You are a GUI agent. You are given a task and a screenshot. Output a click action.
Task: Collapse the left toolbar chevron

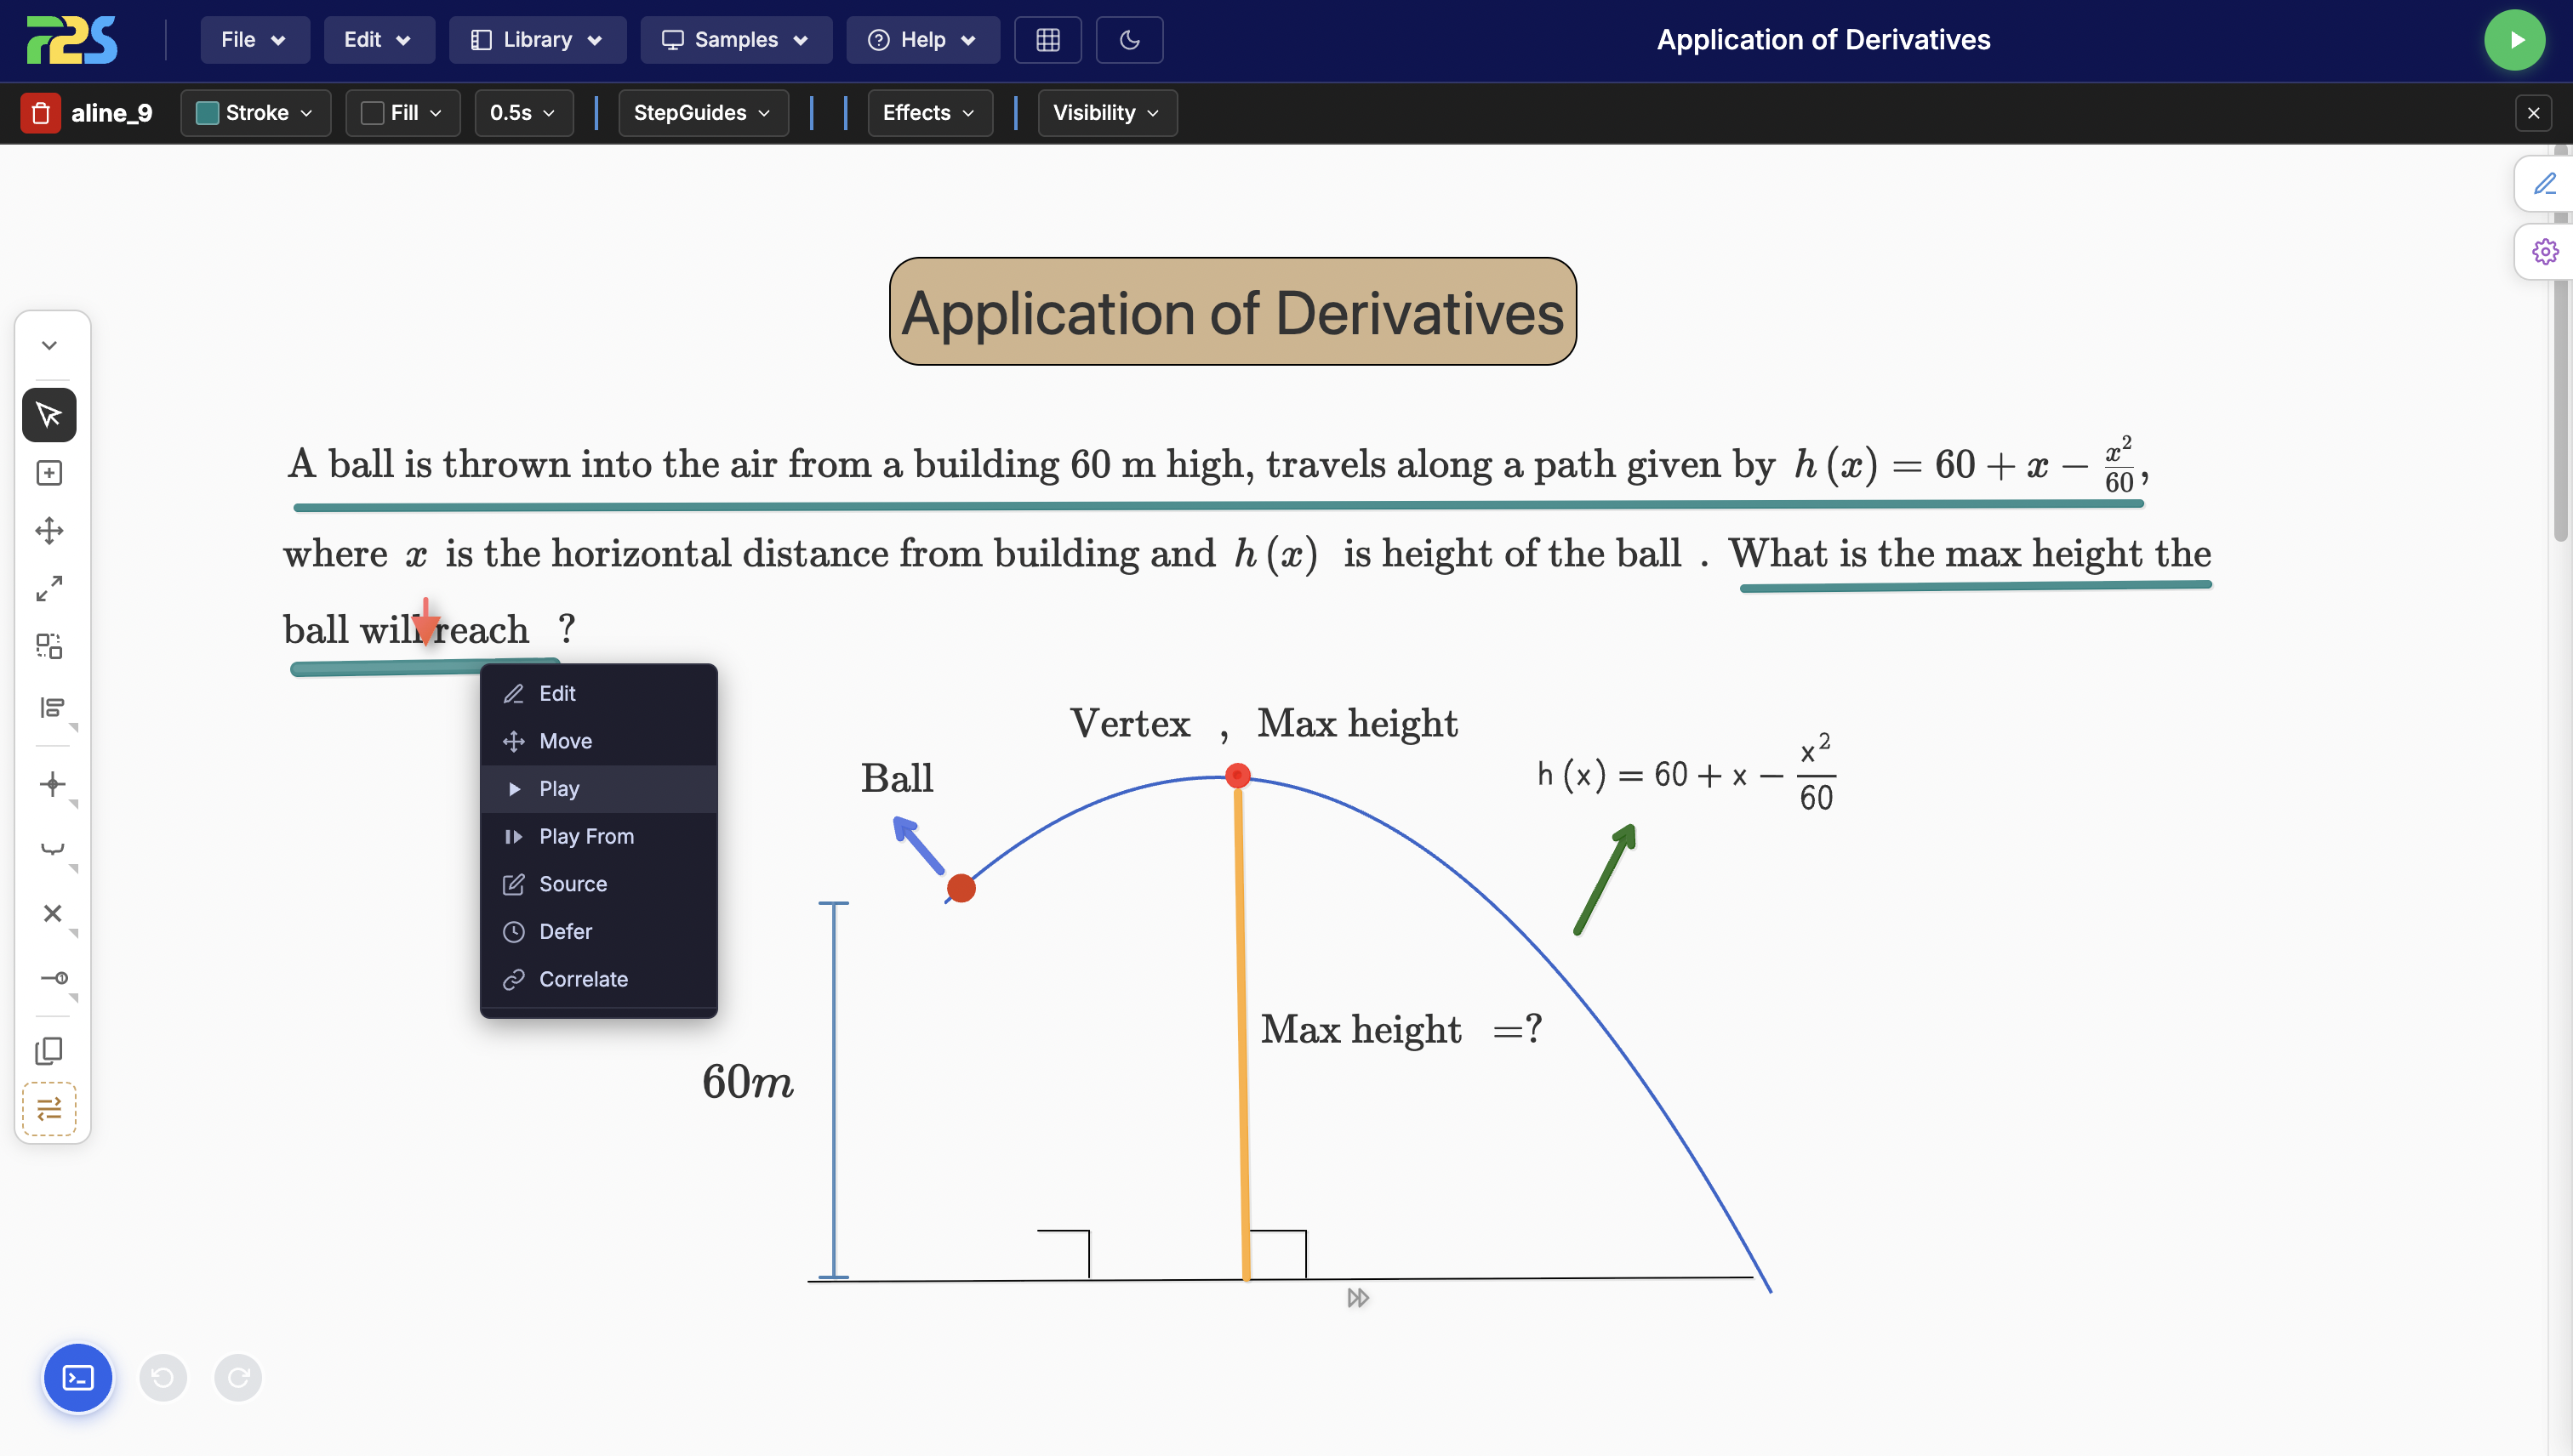[49, 346]
